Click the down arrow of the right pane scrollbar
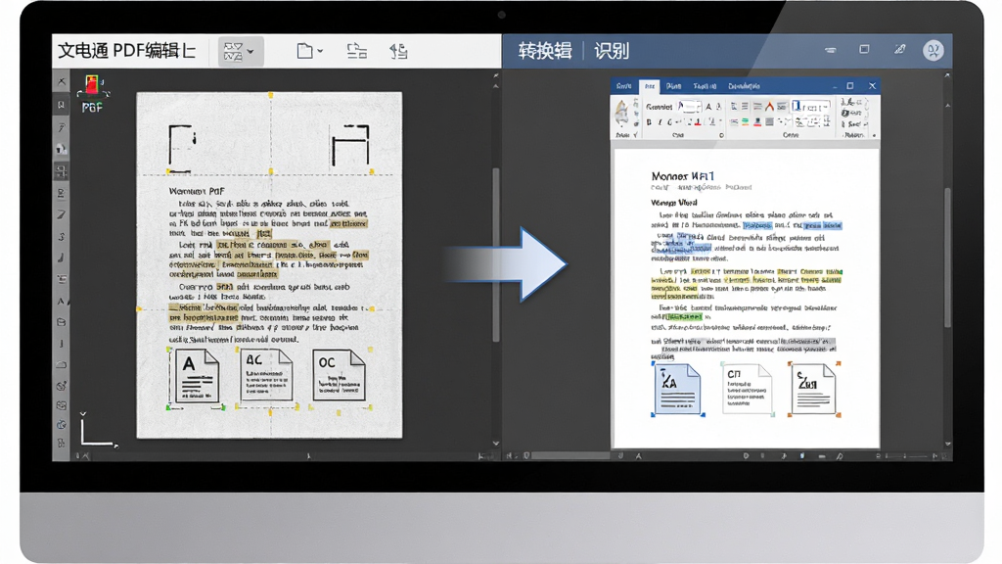The width and height of the screenshot is (1002, 564). (947, 444)
